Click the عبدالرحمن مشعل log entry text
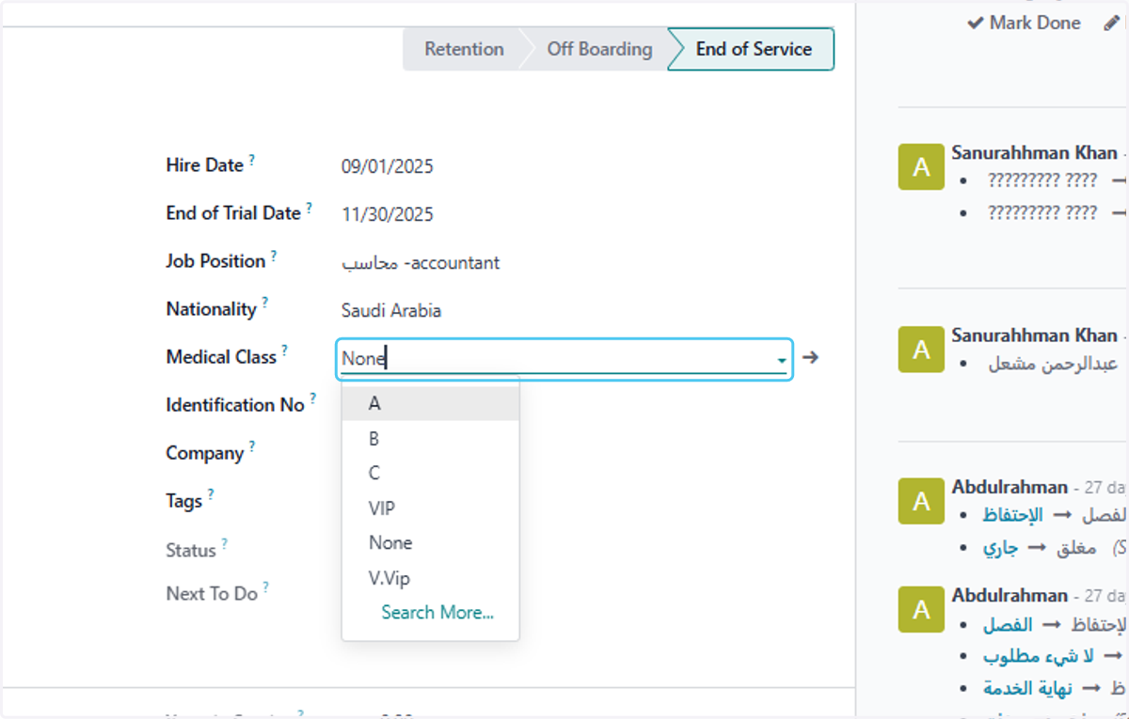This screenshot has height=719, width=1129. pyautogui.click(x=1053, y=364)
